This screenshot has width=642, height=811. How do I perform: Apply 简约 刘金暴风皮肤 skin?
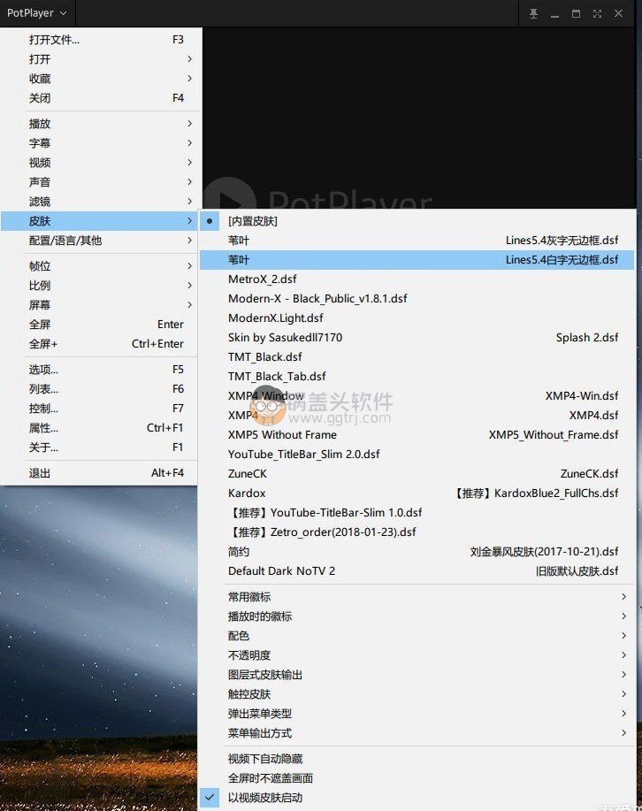coord(417,551)
